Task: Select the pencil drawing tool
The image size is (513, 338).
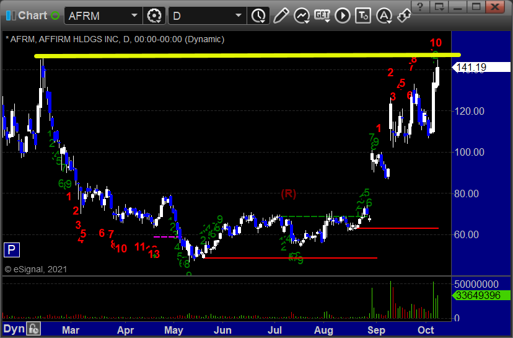Action: coord(281,16)
